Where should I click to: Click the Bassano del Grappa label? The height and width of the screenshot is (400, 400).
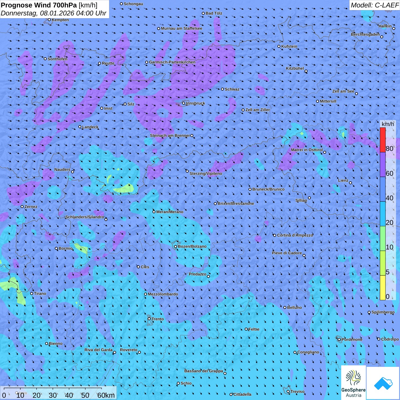pos(204,371)
